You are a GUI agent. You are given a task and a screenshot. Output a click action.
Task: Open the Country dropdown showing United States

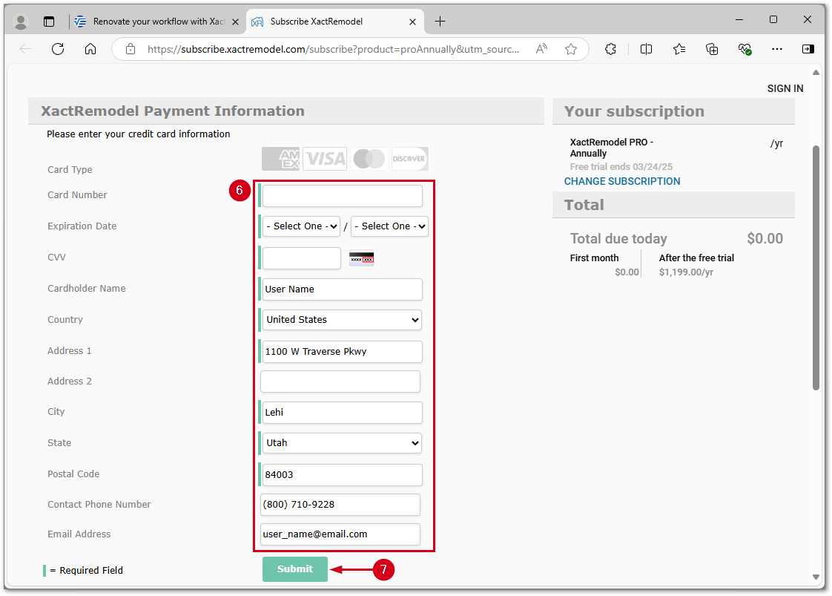coord(343,320)
